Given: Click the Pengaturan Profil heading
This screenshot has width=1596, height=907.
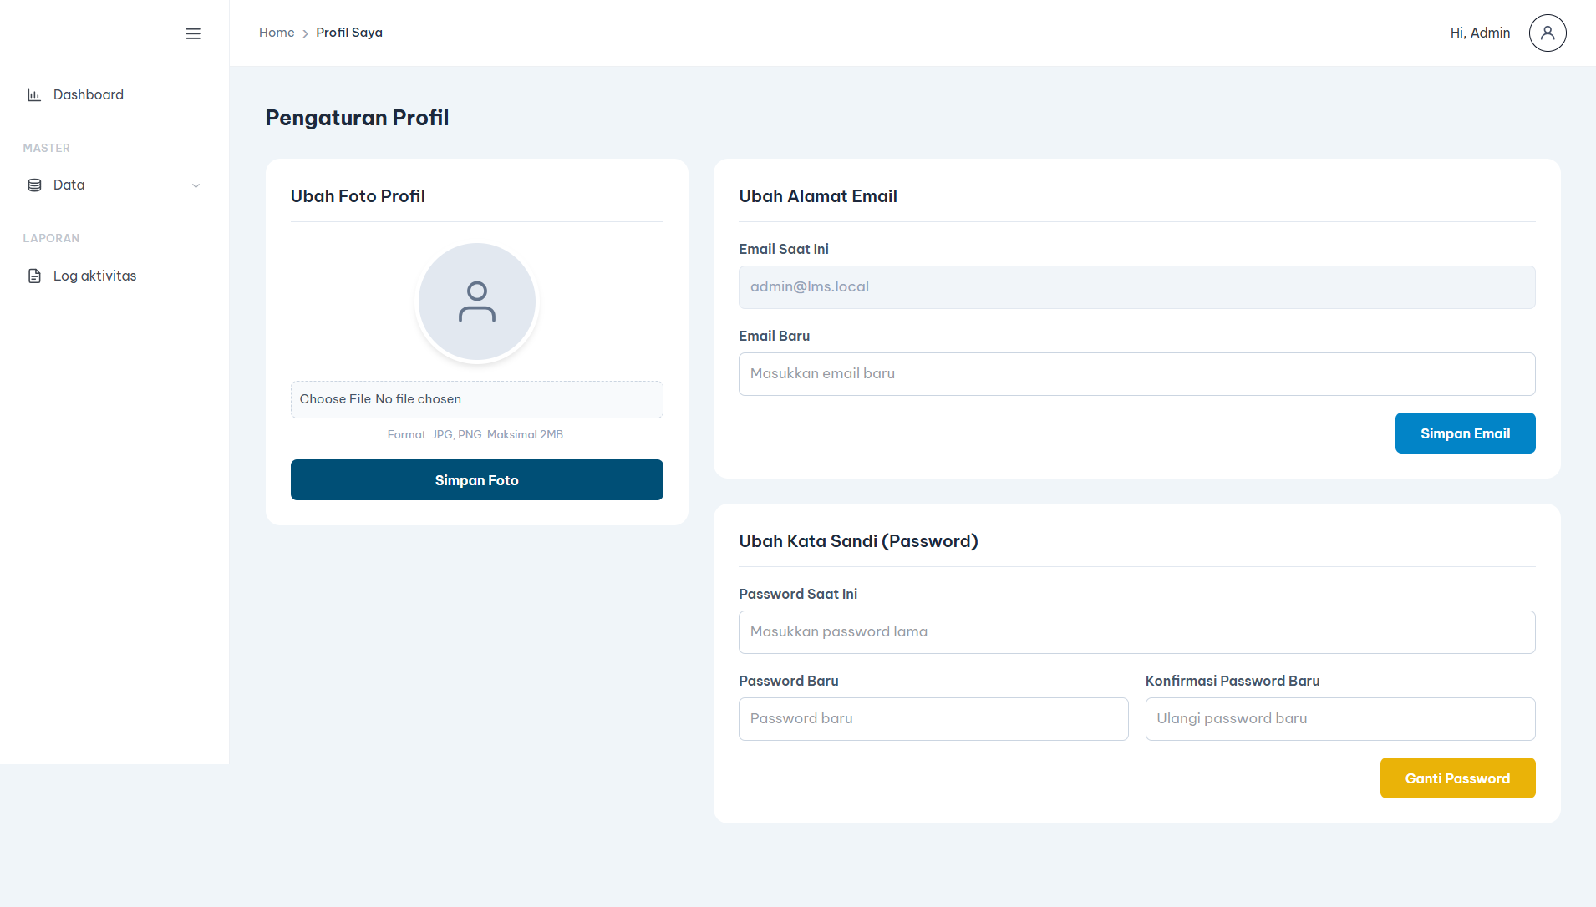Looking at the screenshot, I should (357, 118).
